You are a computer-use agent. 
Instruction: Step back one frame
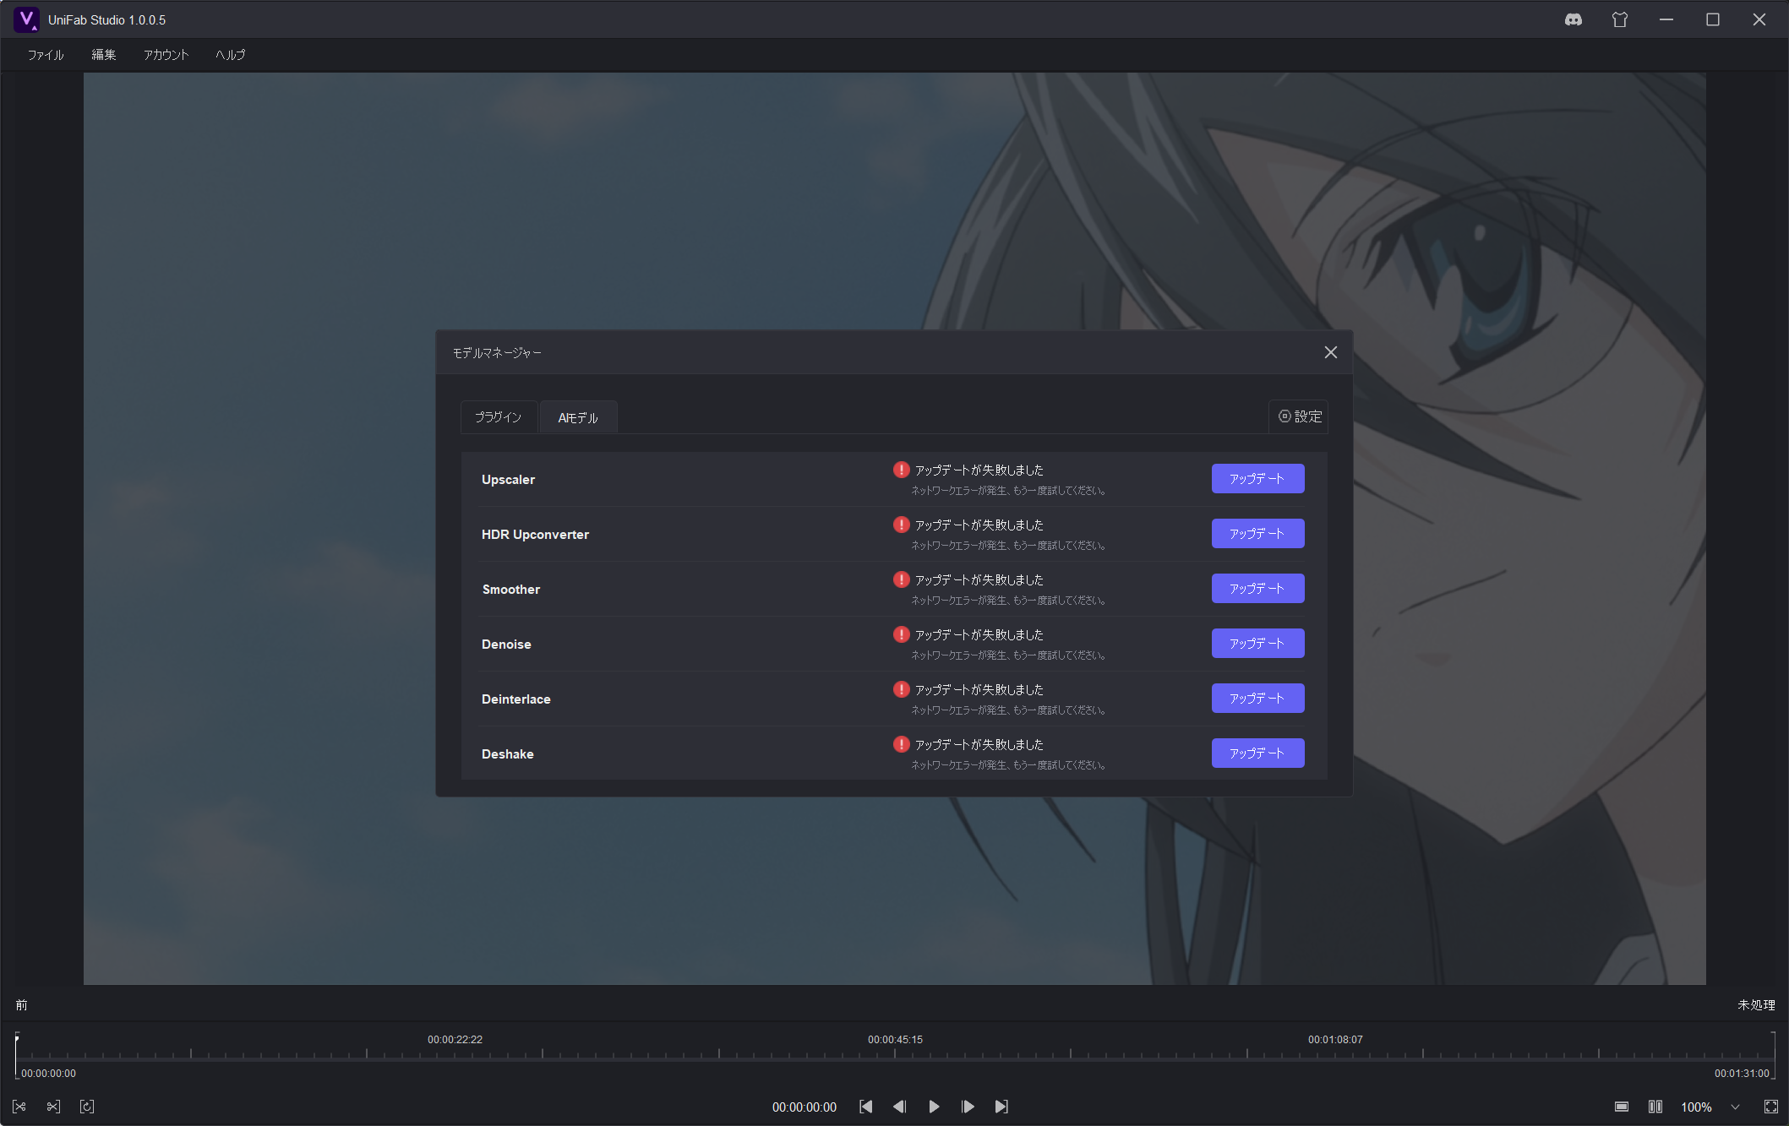click(x=900, y=1107)
